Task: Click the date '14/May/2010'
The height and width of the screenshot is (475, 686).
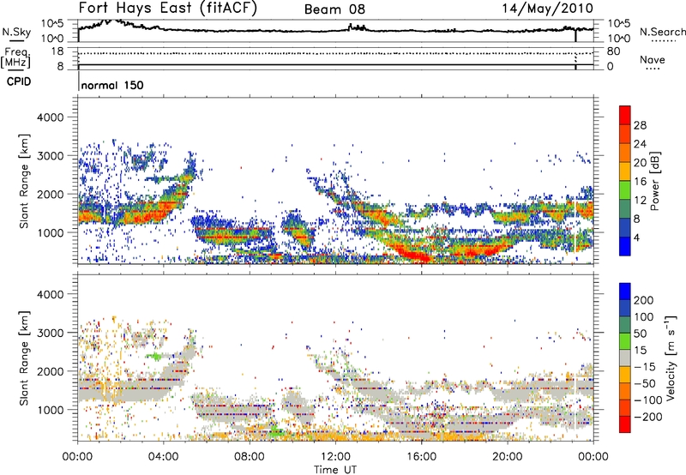Action: (x=547, y=9)
